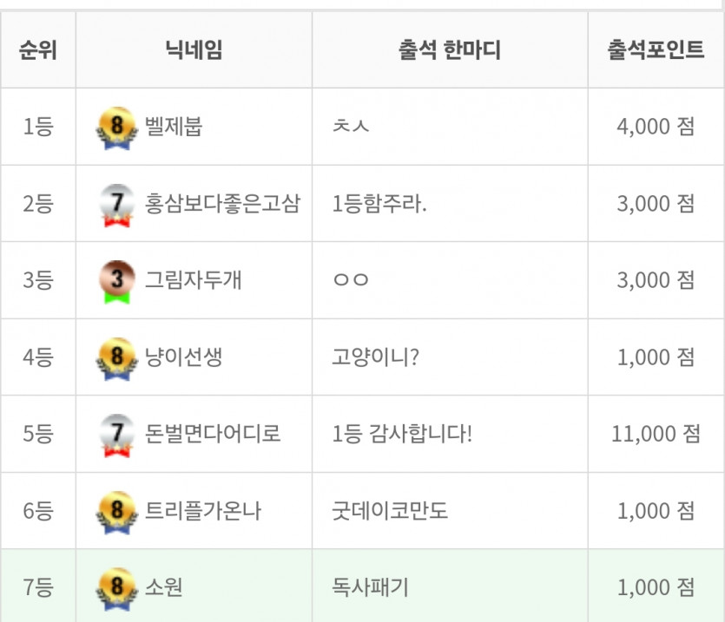The height and width of the screenshot is (622, 725).
Task: Click the highlighted nickname 소원
Action: [x=164, y=587]
